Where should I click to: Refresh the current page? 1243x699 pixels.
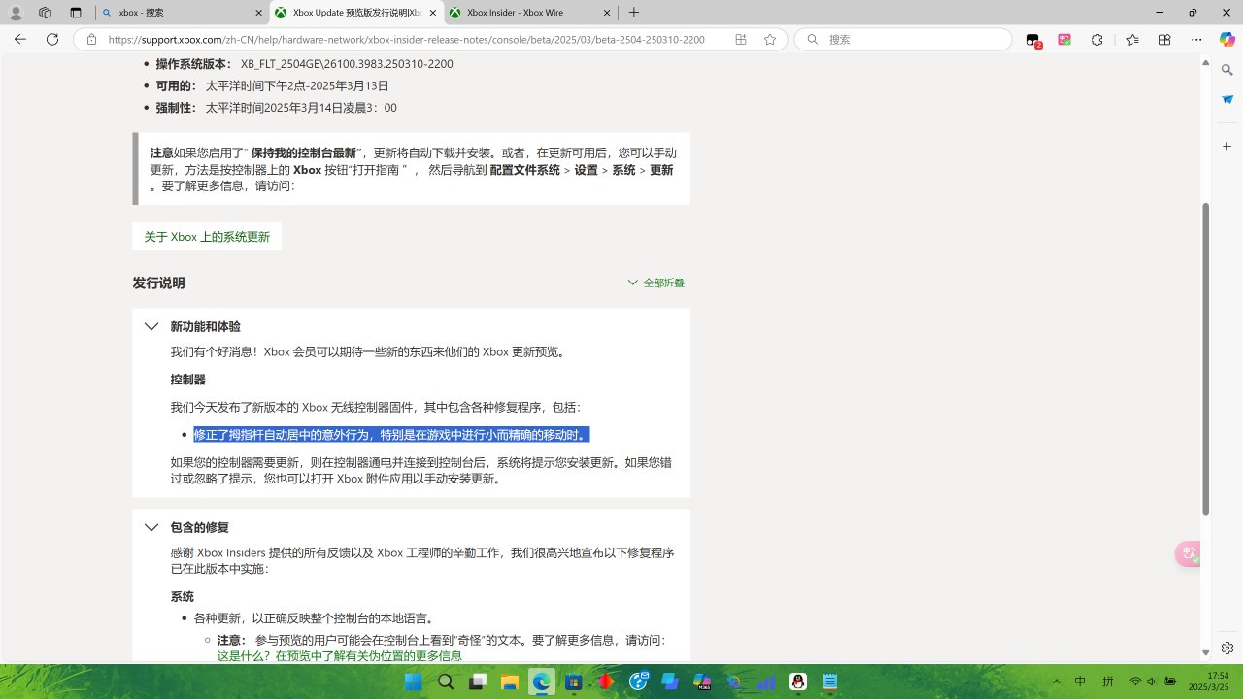52,40
